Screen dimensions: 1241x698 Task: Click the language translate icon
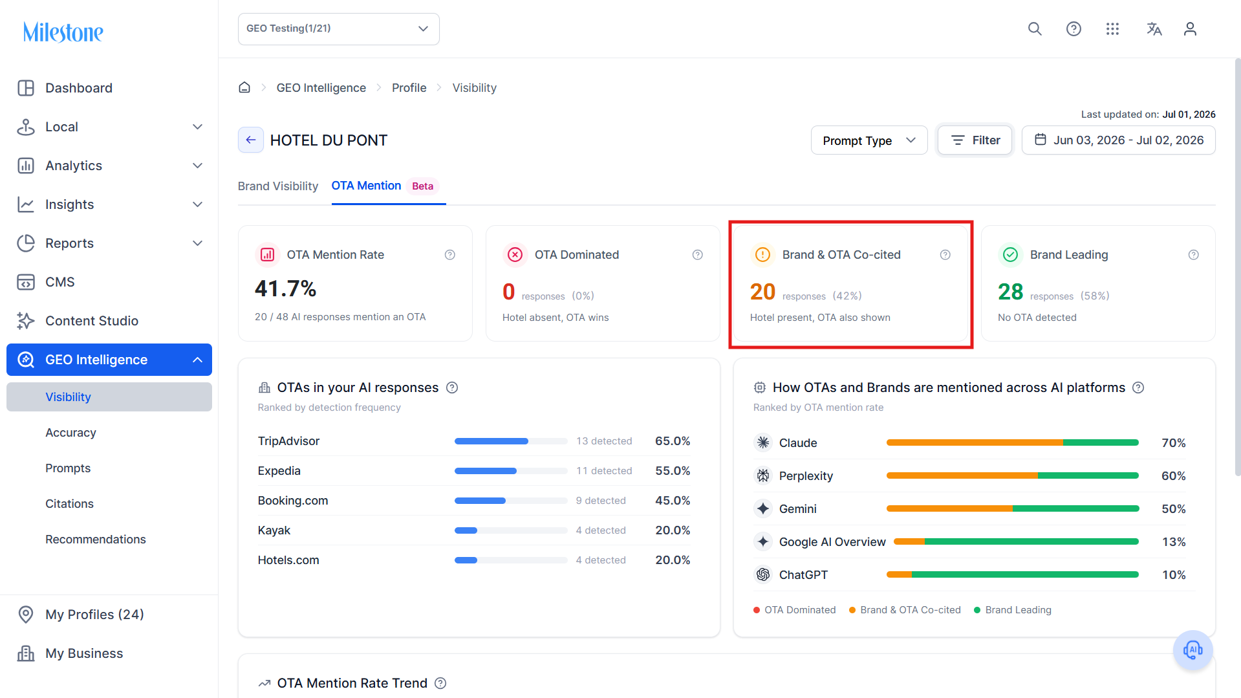[x=1154, y=28]
